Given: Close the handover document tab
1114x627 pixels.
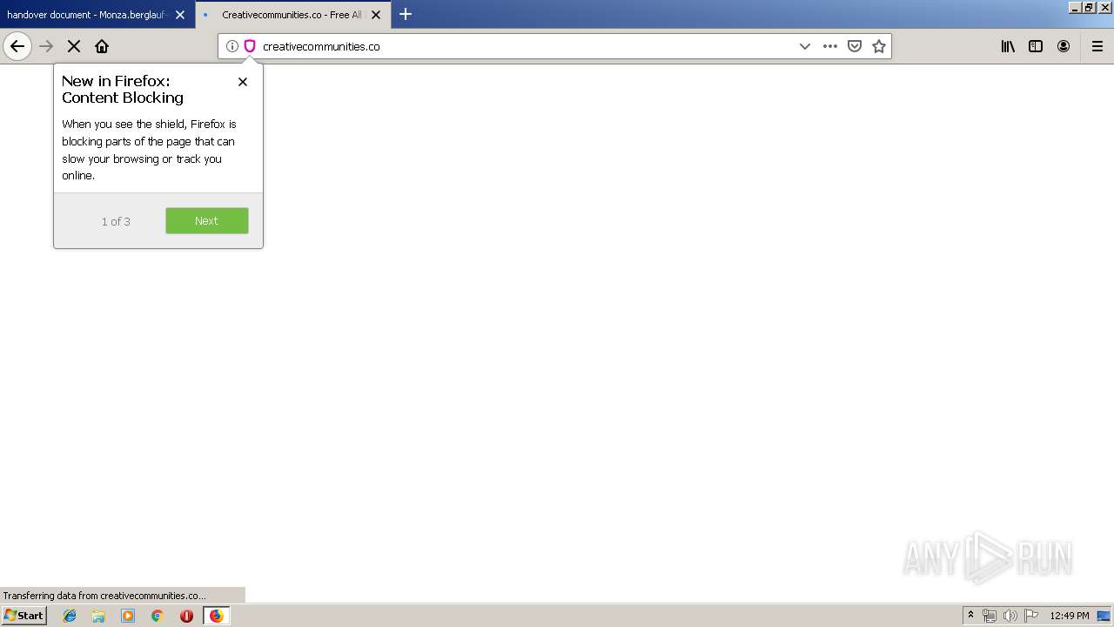Looking at the screenshot, I should [x=180, y=15].
